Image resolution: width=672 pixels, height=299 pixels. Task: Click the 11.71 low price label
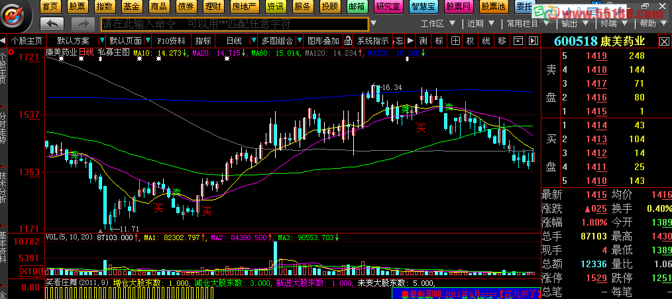(129, 229)
